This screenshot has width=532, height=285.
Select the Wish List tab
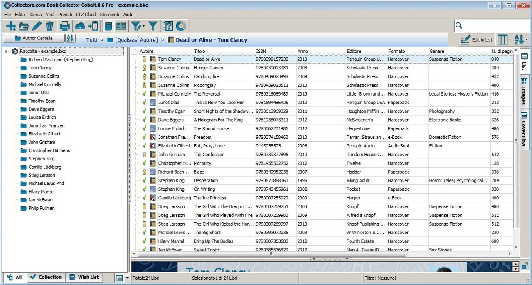tap(84, 277)
